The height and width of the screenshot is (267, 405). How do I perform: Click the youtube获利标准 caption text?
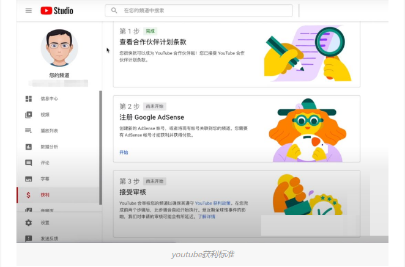(x=202, y=254)
